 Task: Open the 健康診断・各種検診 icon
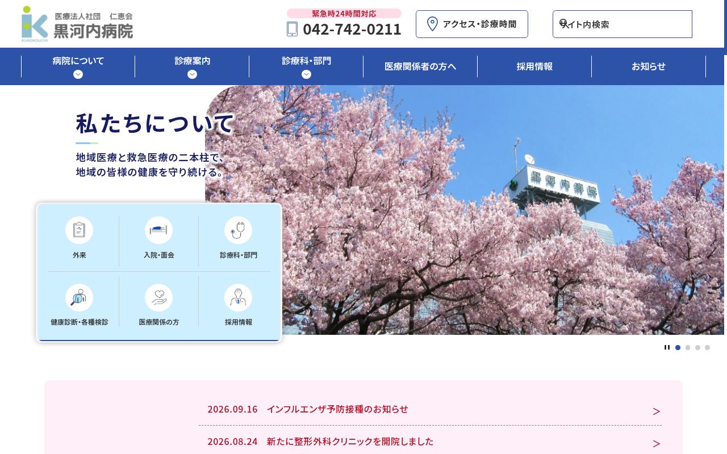(79, 297)
